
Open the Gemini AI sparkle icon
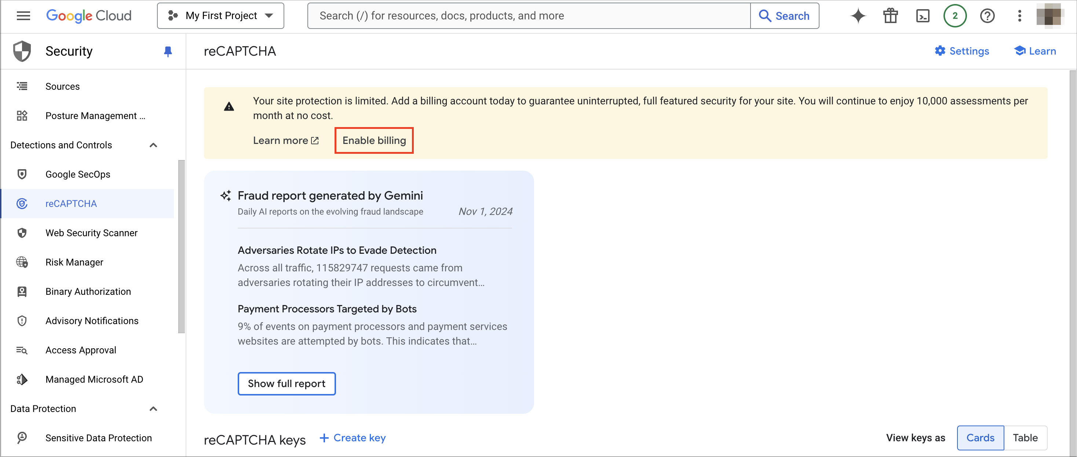pos(858,16)
